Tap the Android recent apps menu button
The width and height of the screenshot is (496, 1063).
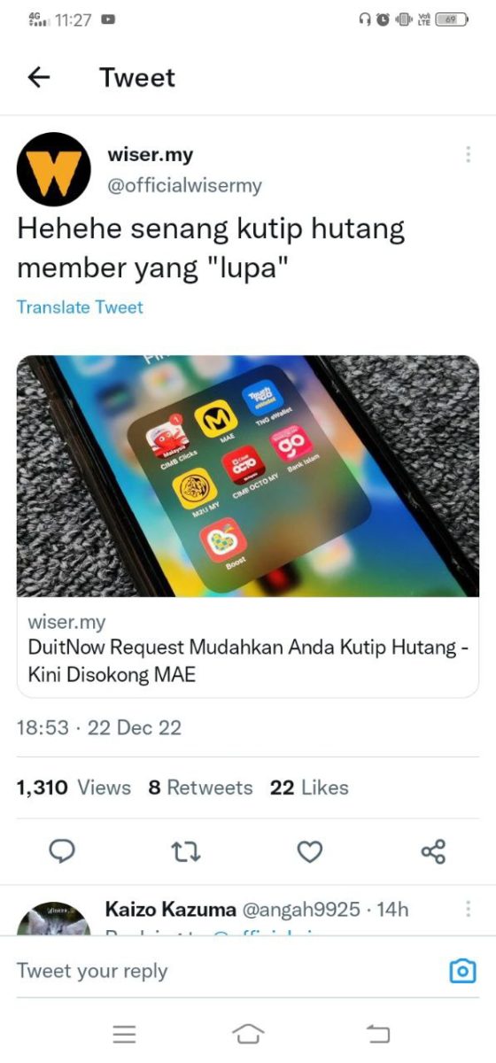click(x=124, y=1034)
